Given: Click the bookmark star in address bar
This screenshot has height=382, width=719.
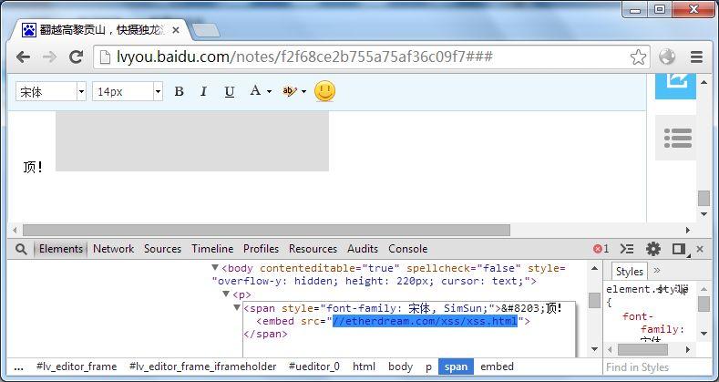Looking at the screenshot, I should (x=638, y=57).
